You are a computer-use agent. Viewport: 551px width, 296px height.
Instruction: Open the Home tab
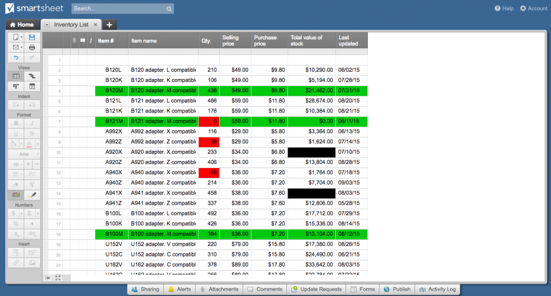22,25
